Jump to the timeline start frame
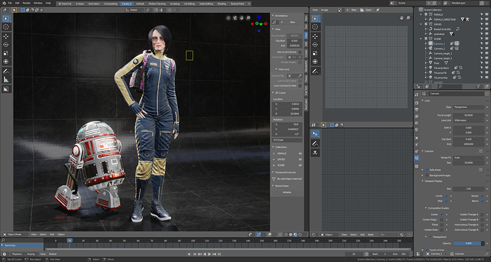The width and height of the screenshot is (491, 262). click(x=194, y=254)
